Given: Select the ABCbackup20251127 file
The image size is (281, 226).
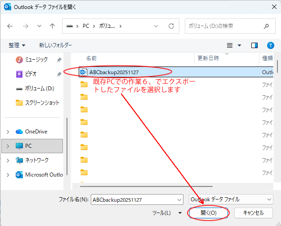Looking at the screenshot, I should coord(176,72).
